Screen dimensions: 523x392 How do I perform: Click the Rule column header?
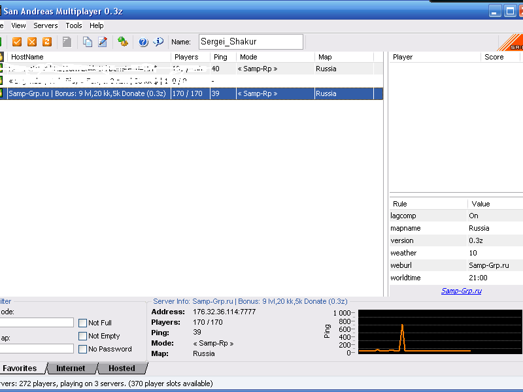coord(428,204)
